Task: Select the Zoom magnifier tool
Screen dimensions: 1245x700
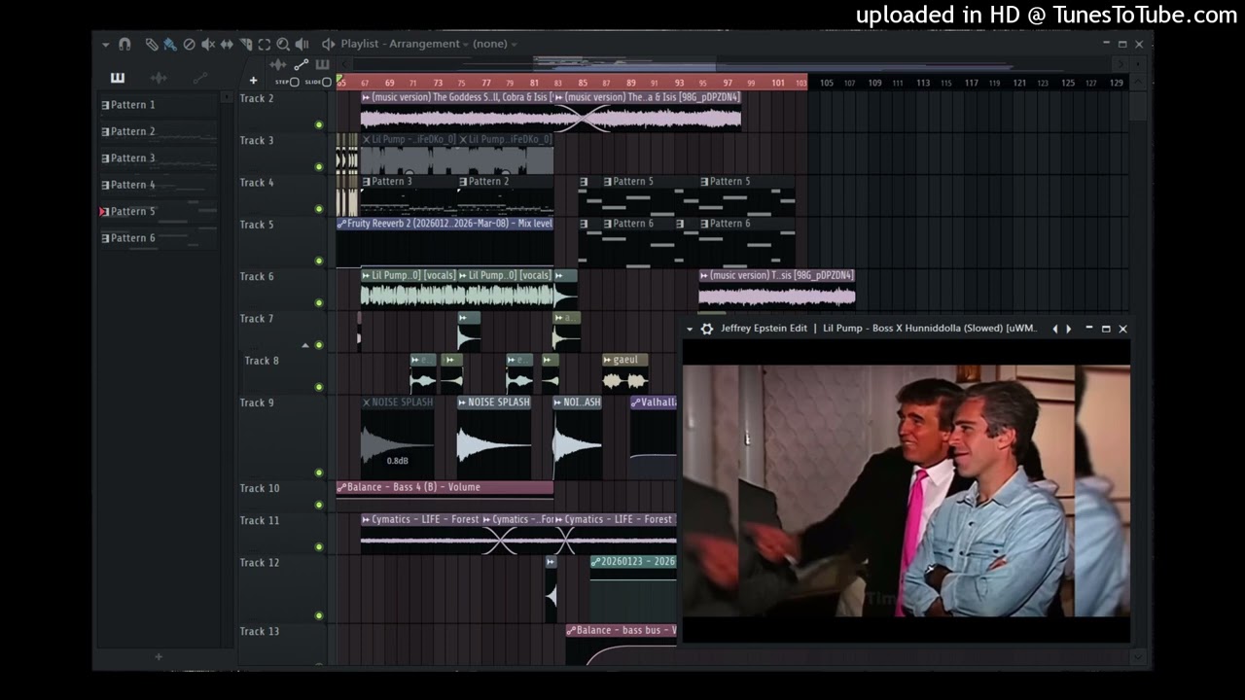Action: (x=283, y=44)
